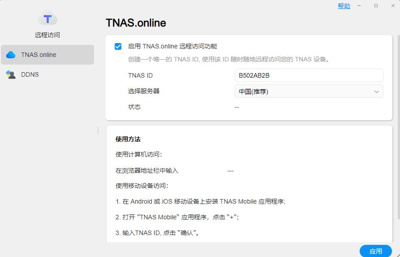The width and height of the screenshot is (400, 257).
Task: Click the 远程访问 title text
Action: [47, 35]
